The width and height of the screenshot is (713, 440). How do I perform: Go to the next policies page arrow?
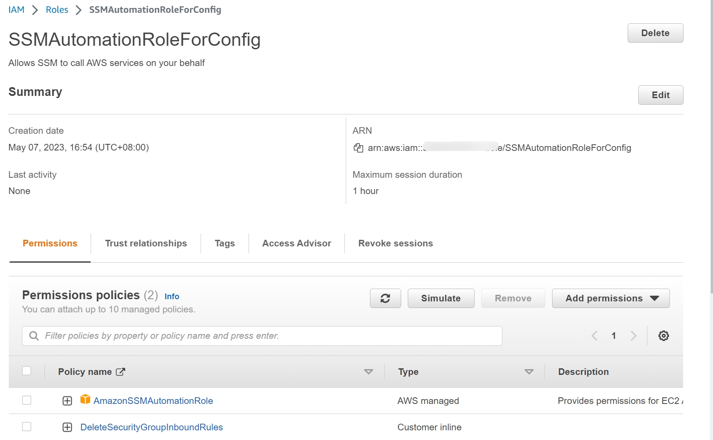[x=633, y=336]
